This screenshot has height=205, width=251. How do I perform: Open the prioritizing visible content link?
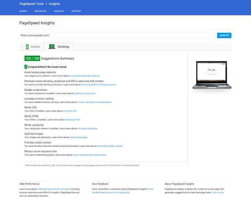110,146
